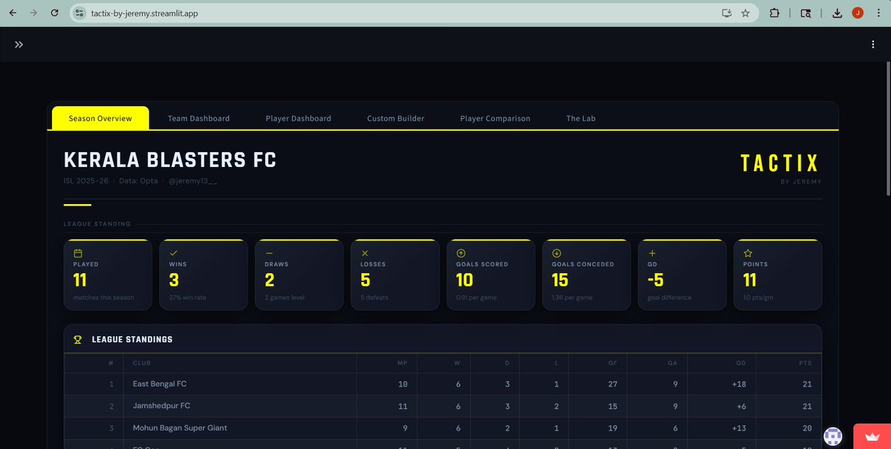Switch to The Lab tab
This screenshot has width=891, height=449.
coord(580,118)
